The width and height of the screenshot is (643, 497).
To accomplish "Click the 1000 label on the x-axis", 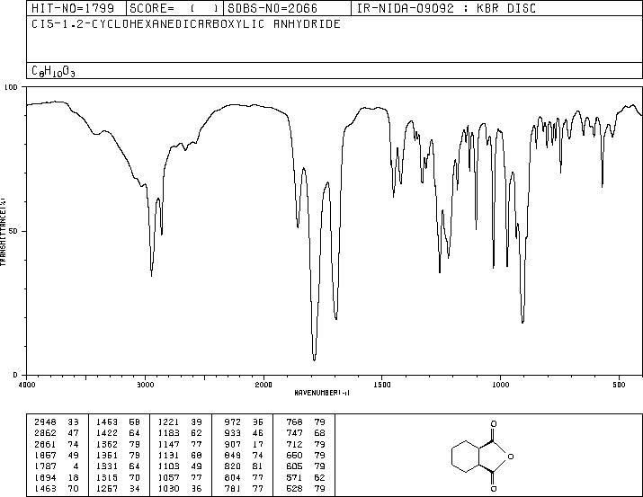I will tap(500, 385).
